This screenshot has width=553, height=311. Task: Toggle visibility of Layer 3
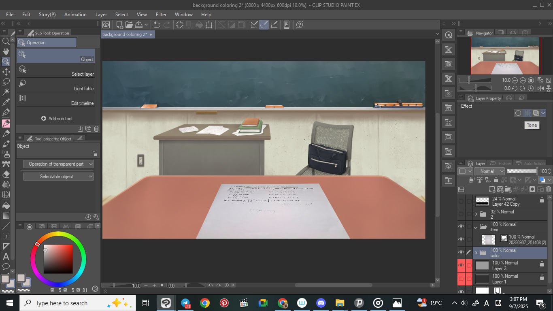pyautogui.click(x=461, y=266)
